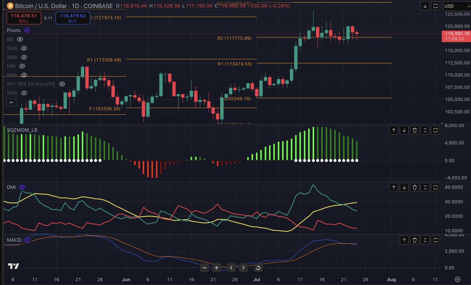The width and height of the screenshot is (471, 285).
Task: Collapse the MACD pane
Action: [x=425, y=240]
